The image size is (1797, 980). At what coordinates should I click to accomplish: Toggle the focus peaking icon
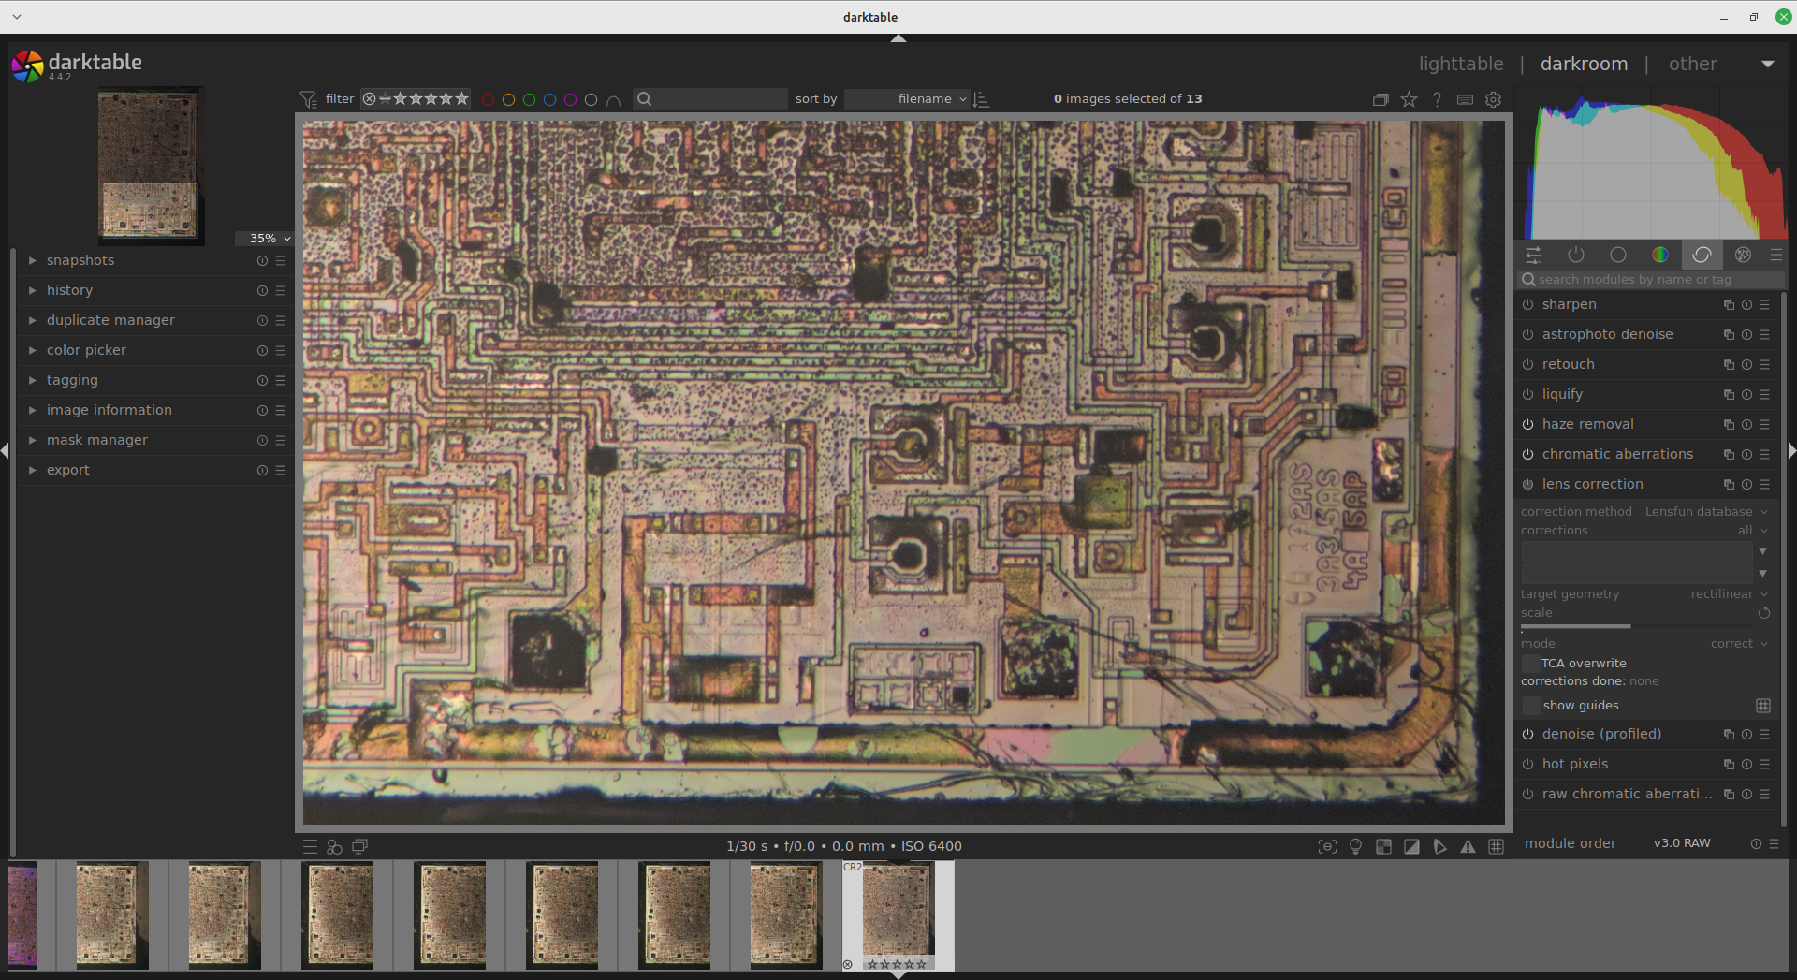pos(1327,847)
